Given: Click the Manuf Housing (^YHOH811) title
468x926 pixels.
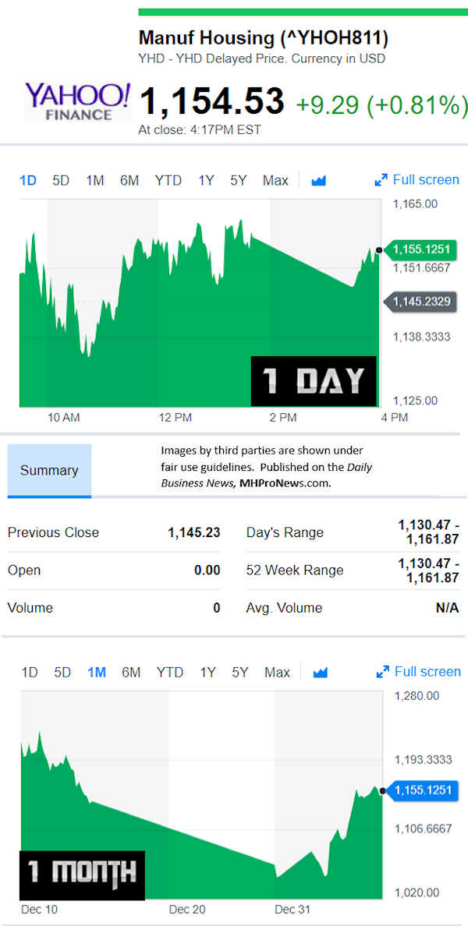Looking at the screenshot, I should click(x=264, y=38).
